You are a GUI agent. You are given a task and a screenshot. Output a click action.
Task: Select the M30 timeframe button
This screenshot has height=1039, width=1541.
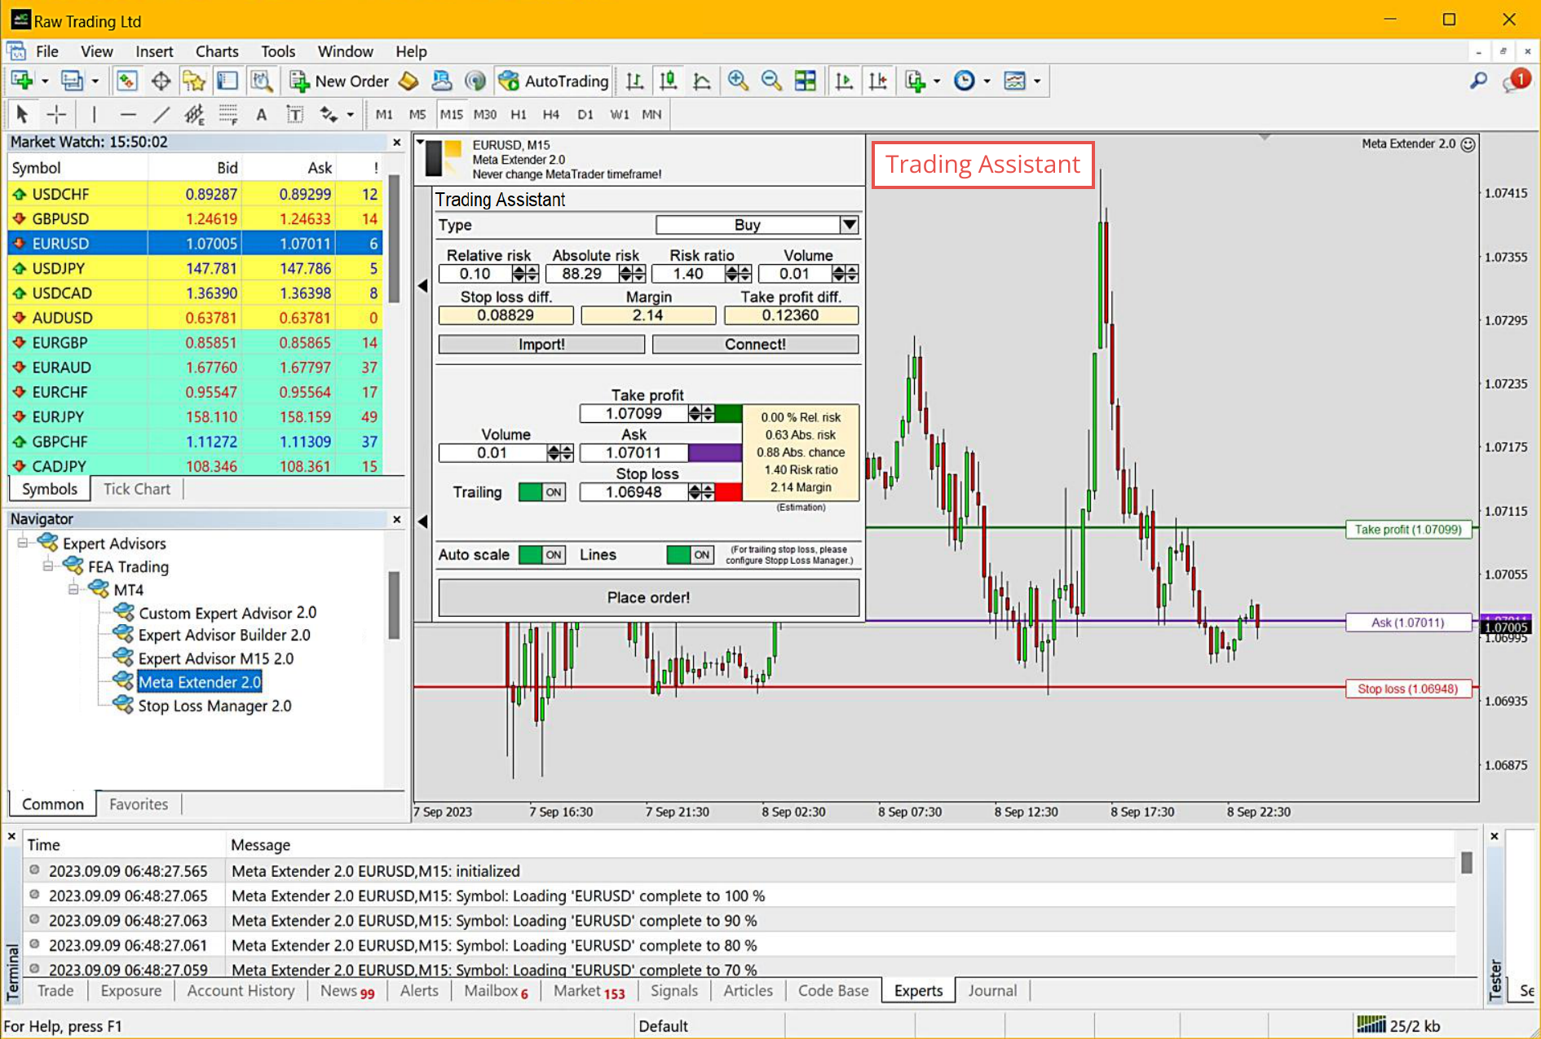click(x=485, y=114)
